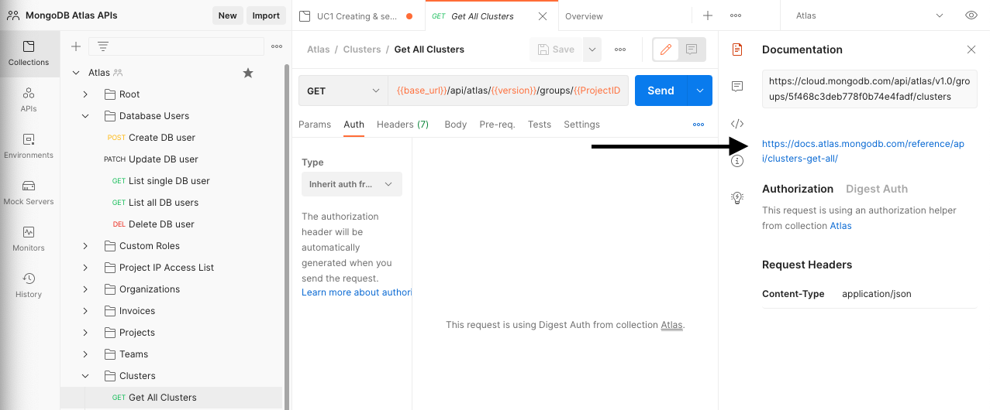Open the request Settings tab
Image resolution: width=990 pixels, height=410 pixels.
click(x=582, y=125)
